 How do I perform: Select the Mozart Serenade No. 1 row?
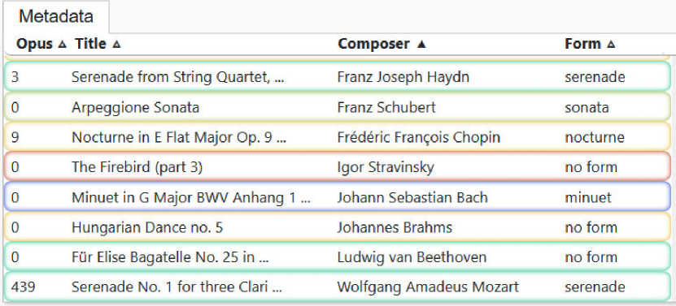click(337, 287)
